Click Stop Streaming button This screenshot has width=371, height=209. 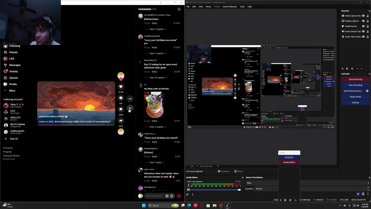click(x=355, y=79)
